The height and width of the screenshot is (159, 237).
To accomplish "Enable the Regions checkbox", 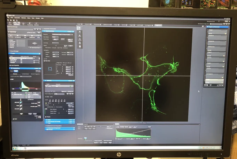I will (x=9, y=47).
